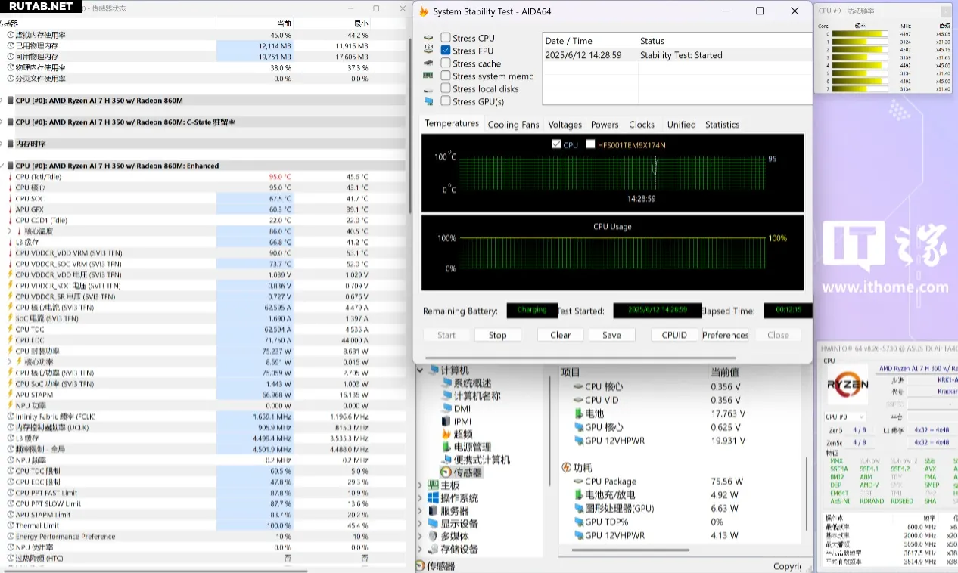Click the 系统概述 icon in the tree
Image resolution: width=958 pixels, height=573 pixels.
(446, 383)
